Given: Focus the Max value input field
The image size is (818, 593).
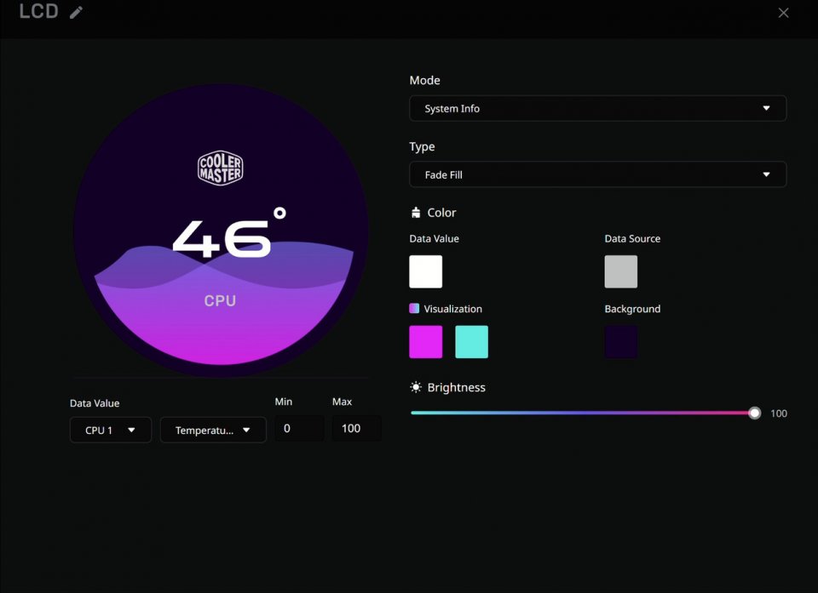Looking at the screenshot, I should (x=356, y=429).
